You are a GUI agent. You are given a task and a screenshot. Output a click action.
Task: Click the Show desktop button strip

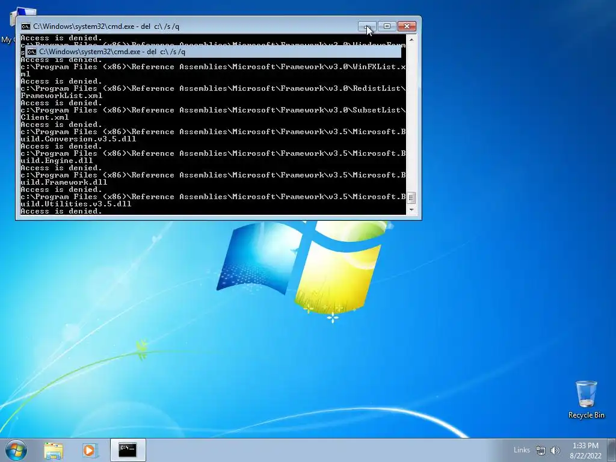(x=612, y=450)
